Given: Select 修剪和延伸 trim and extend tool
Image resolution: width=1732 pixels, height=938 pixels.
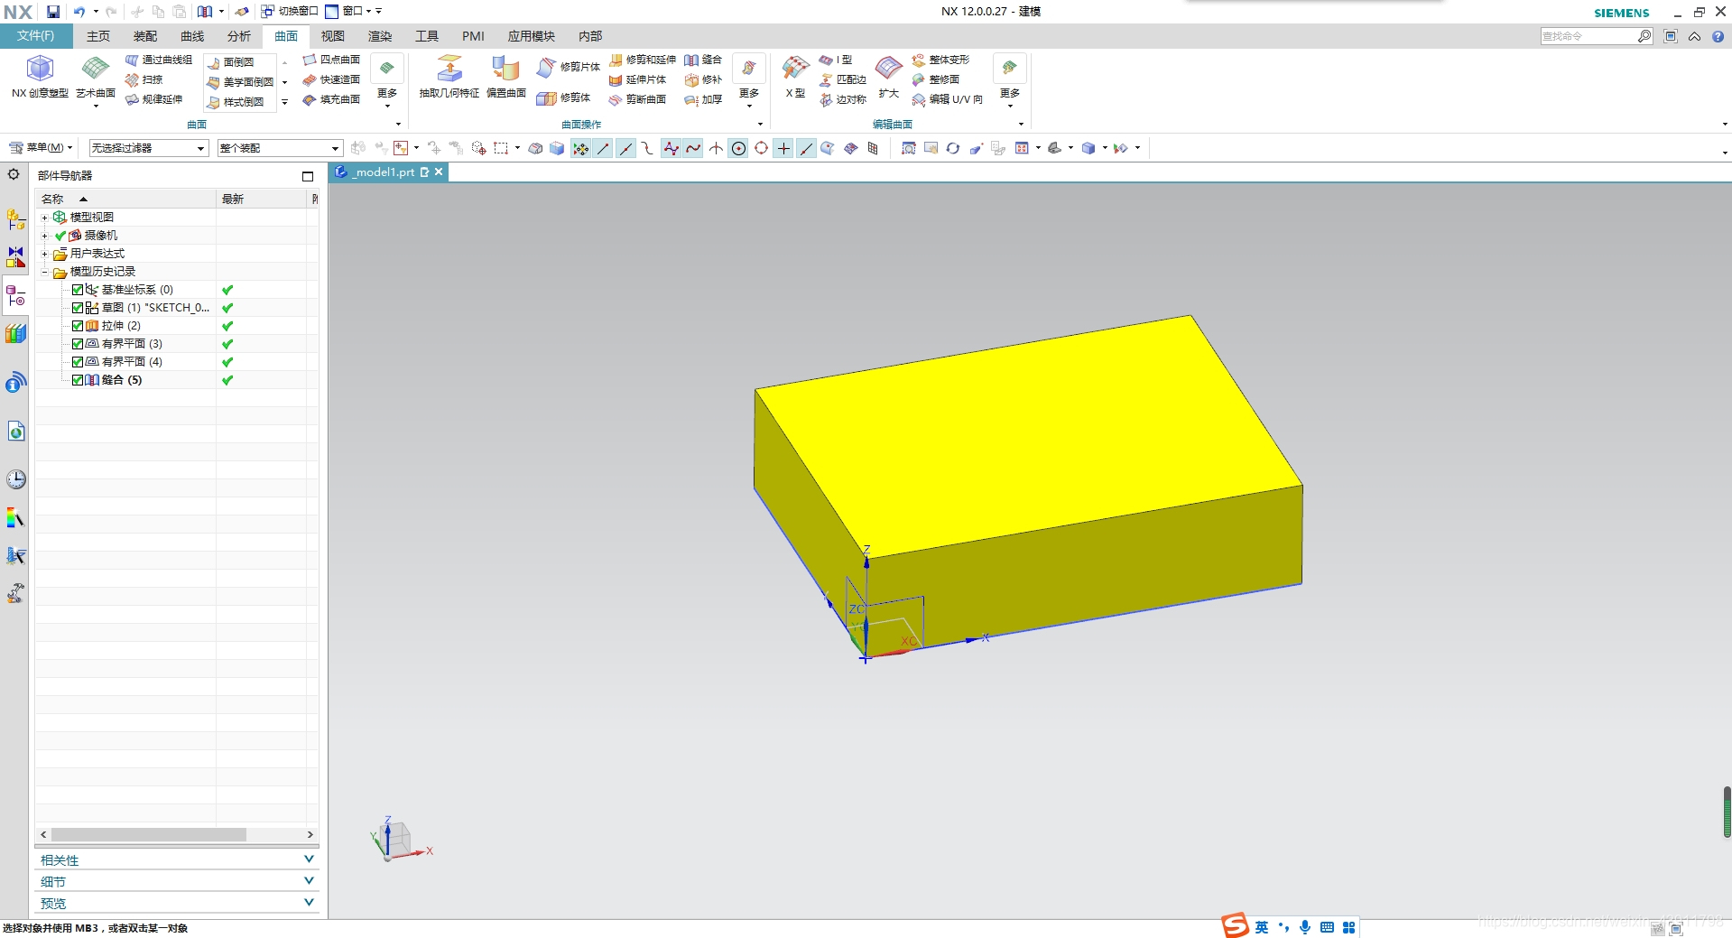Looking at the screenshot, I should click(x=643, y=60).
